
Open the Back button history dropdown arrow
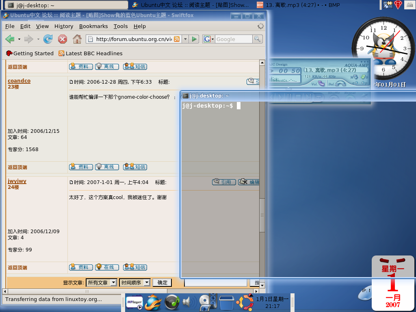pyautogui.click(x=19, y=39)
